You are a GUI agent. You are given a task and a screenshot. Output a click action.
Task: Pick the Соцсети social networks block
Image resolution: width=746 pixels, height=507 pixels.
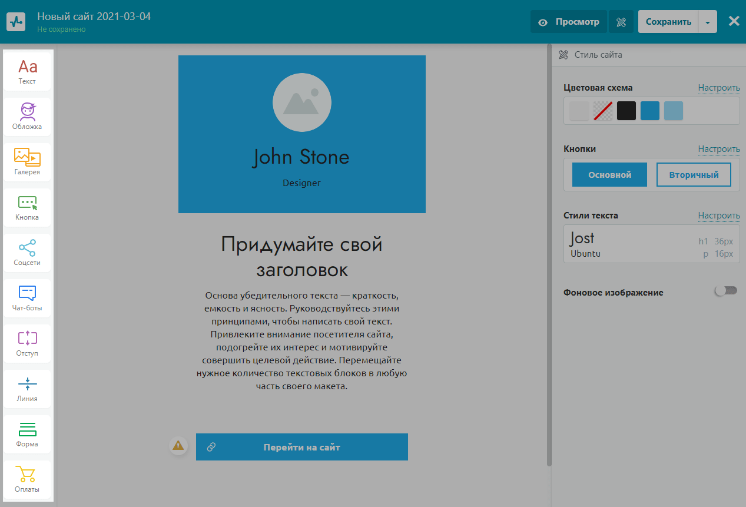click(27, 253)
